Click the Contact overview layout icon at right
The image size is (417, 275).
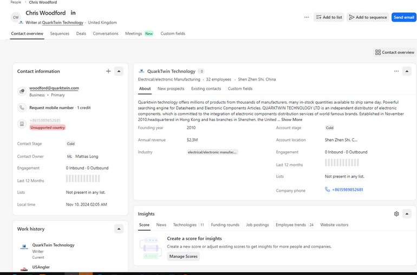click(x=377, y=52)
